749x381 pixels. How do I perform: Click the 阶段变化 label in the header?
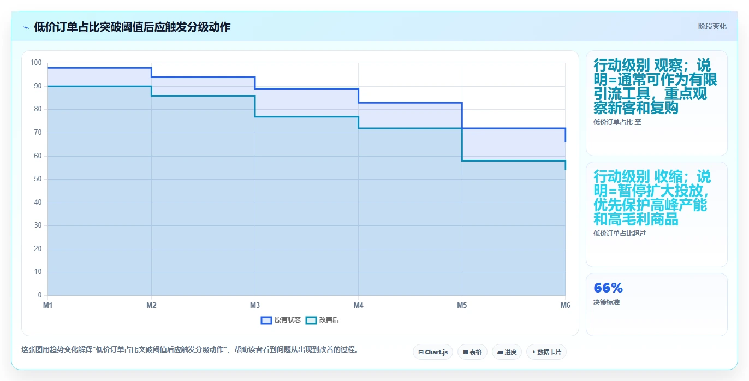[712, 26]
